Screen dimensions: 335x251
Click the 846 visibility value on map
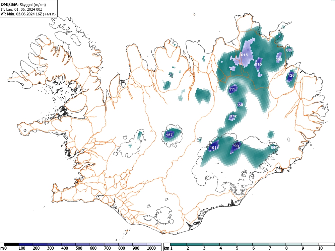tap(274, 148)
